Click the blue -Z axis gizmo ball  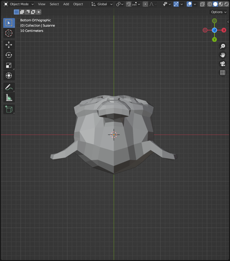pos(214,30)
